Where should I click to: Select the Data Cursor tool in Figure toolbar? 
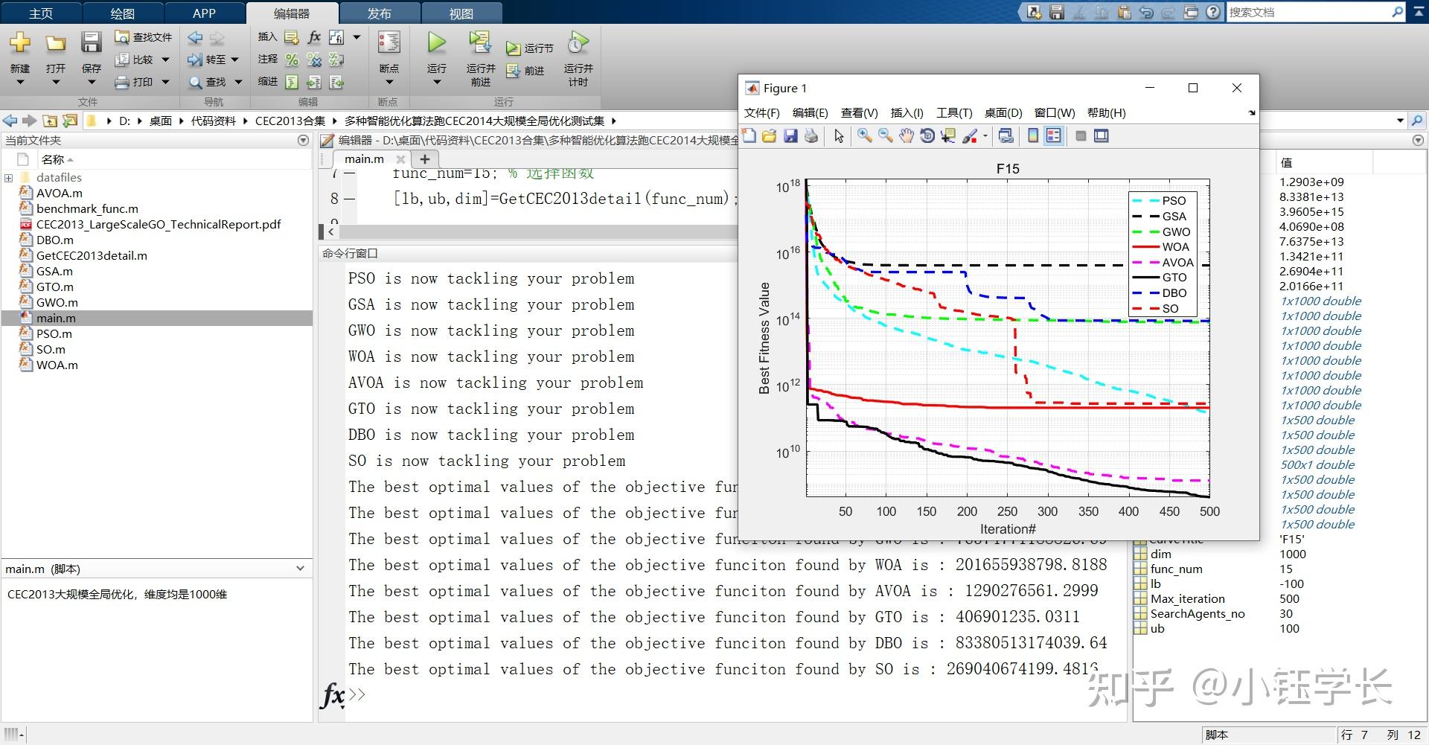point(947,135)
